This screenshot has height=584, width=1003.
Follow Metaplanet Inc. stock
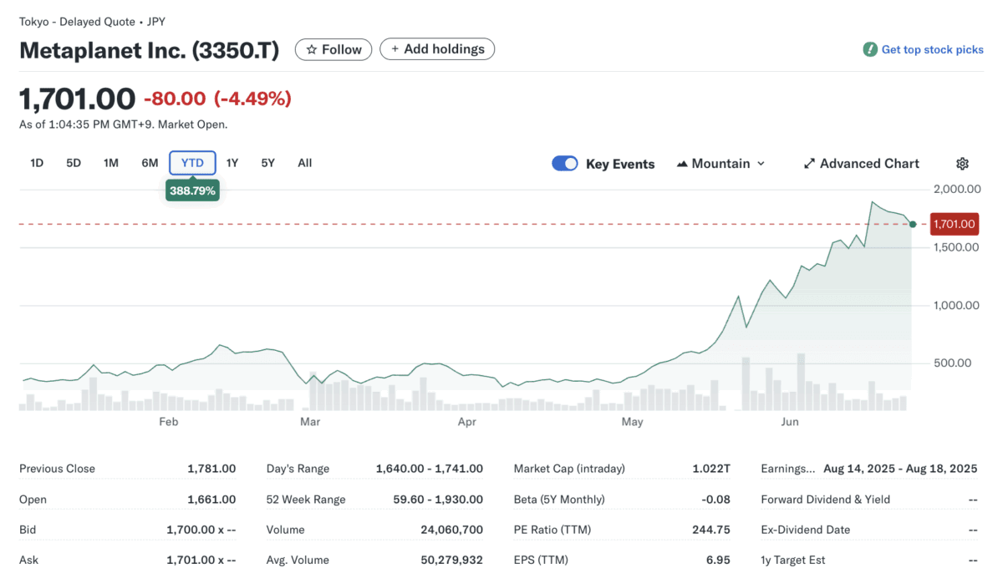pyautogui.click(x=333, y=49)
